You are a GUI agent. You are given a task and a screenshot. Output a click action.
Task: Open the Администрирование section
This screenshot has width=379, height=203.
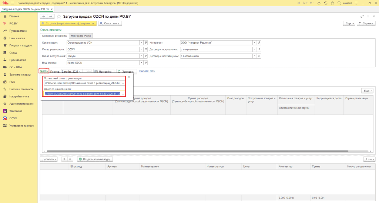21,104
